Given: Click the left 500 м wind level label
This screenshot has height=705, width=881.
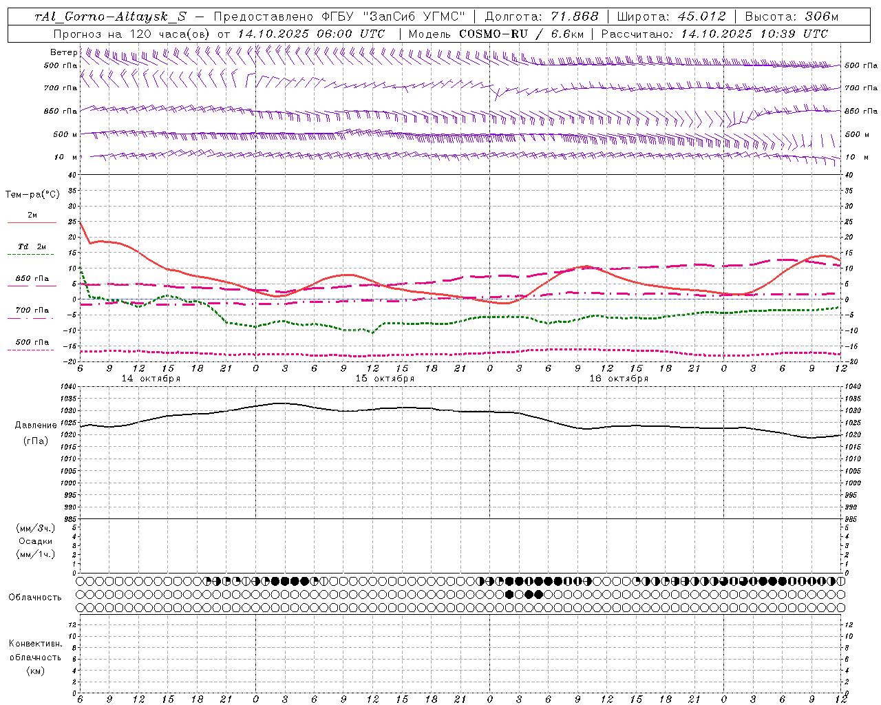Looking at the screenshot, I should tap(65, 134).
